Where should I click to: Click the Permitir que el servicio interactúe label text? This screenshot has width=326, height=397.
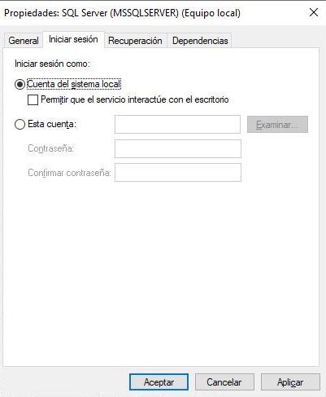(135, 99)
